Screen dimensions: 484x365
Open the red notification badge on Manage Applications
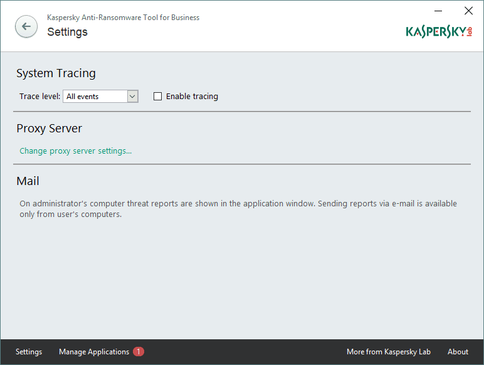(x=139, y=351)
